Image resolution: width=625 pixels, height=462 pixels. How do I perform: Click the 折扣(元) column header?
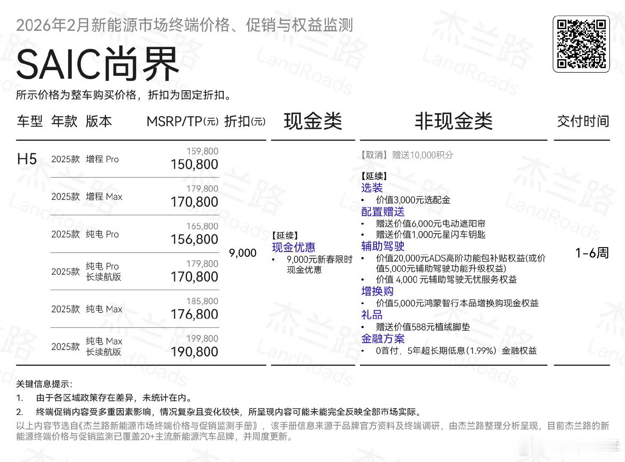point(245,121)
